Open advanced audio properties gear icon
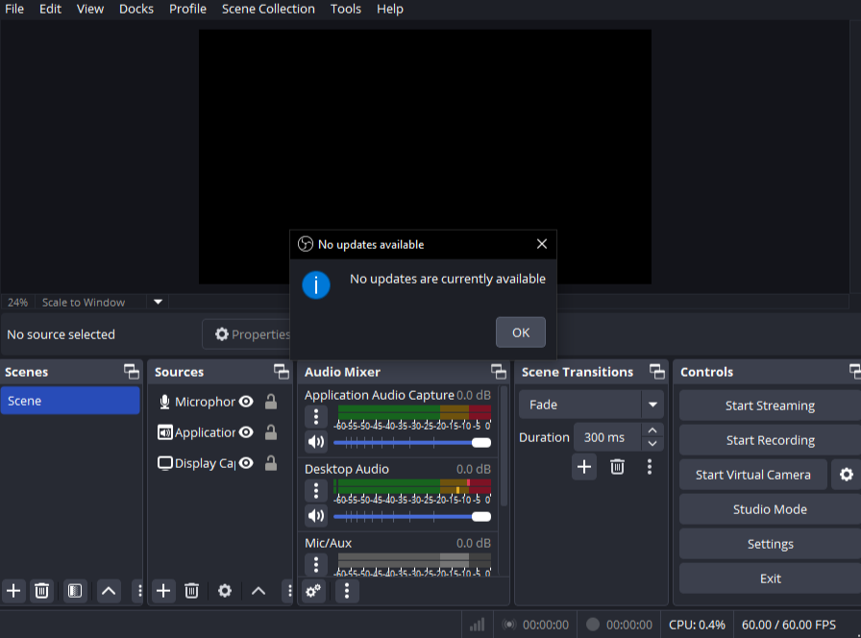Image resolution: width=861 pixels, height=638 pixels. point(313,591)
